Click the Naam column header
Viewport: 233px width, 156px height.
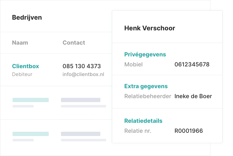20,42
